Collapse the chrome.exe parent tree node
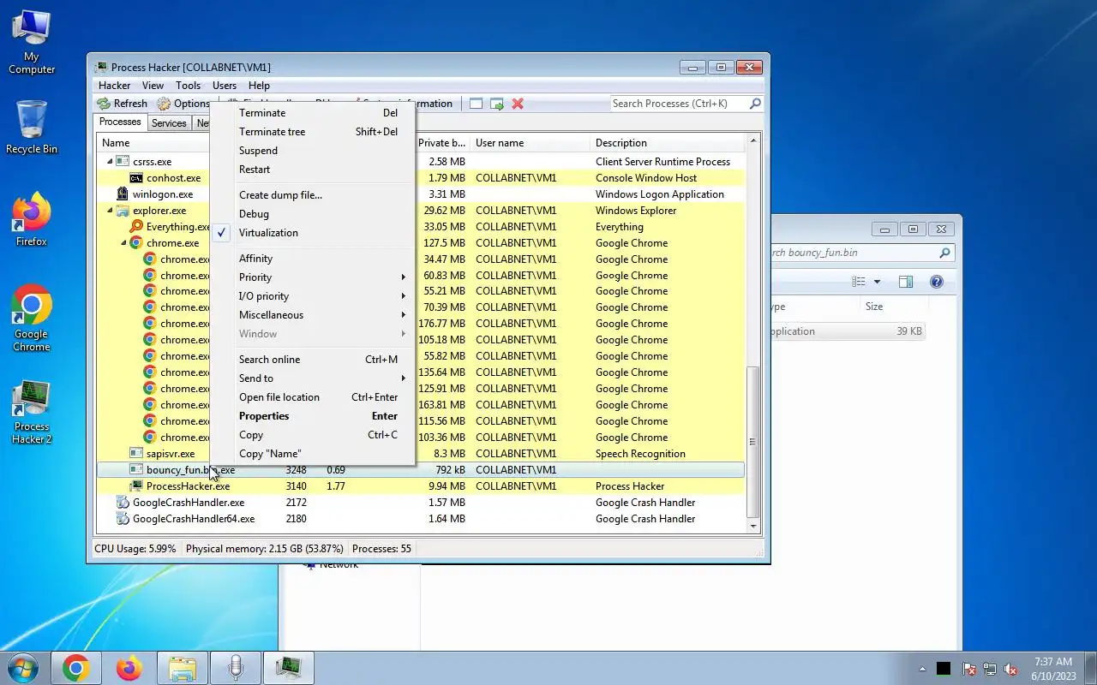 (x=123, y=243)
